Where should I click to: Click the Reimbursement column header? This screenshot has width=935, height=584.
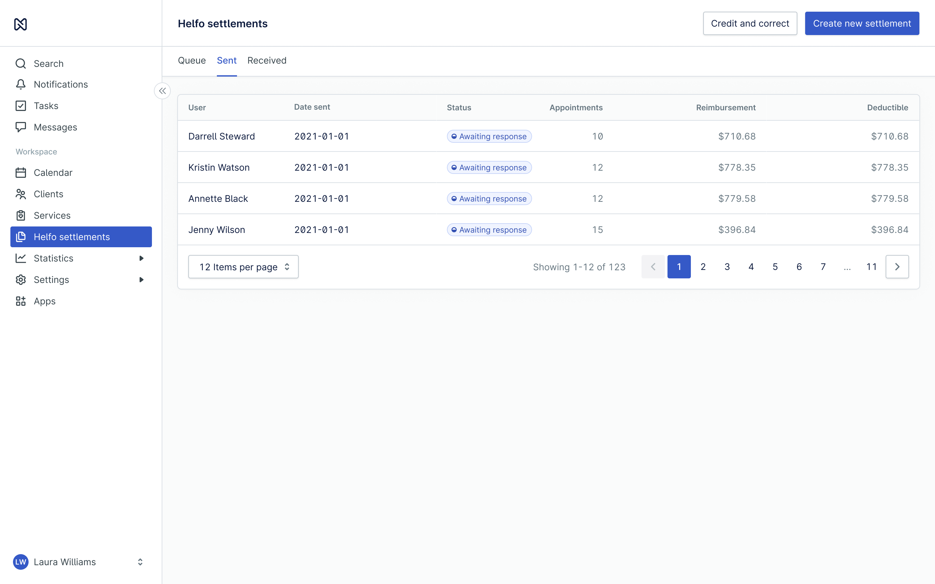726,107
